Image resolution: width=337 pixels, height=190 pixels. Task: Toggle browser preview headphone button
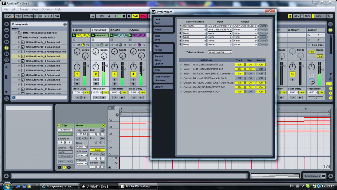14,98
